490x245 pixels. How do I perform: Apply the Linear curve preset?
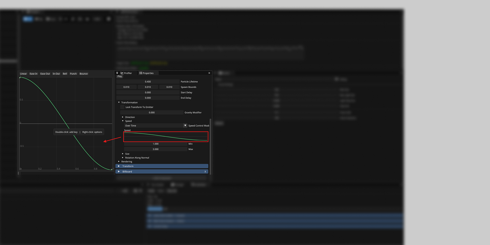24,74
